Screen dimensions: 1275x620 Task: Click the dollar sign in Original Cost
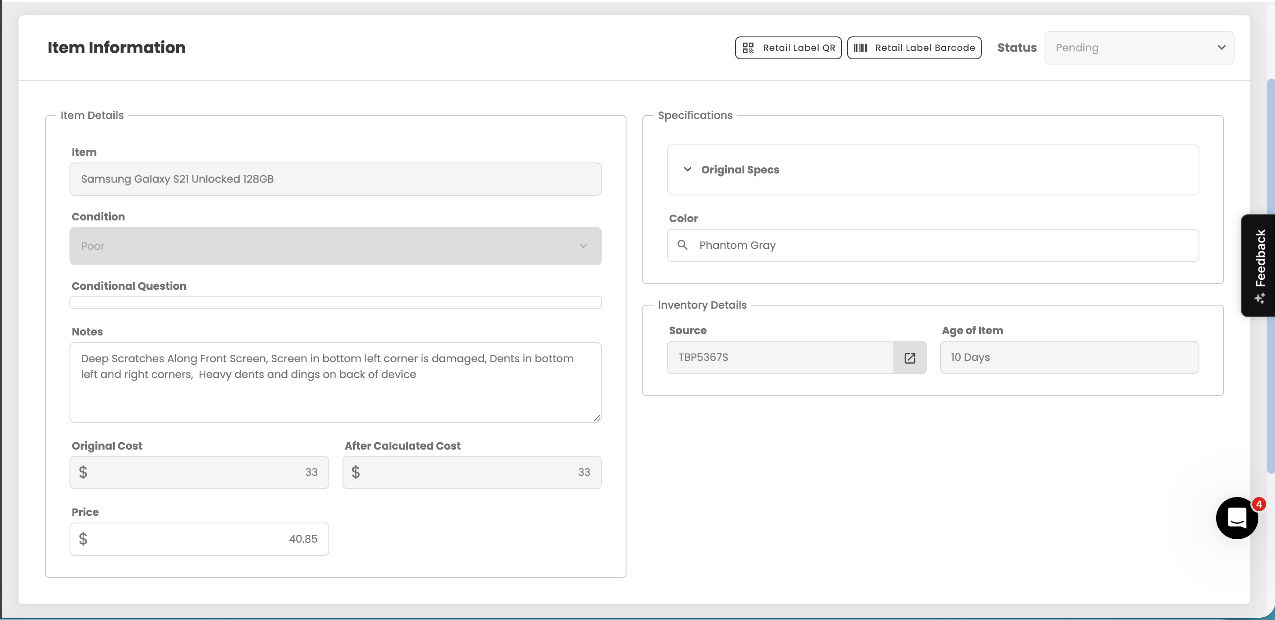click(x=83, y=472)
